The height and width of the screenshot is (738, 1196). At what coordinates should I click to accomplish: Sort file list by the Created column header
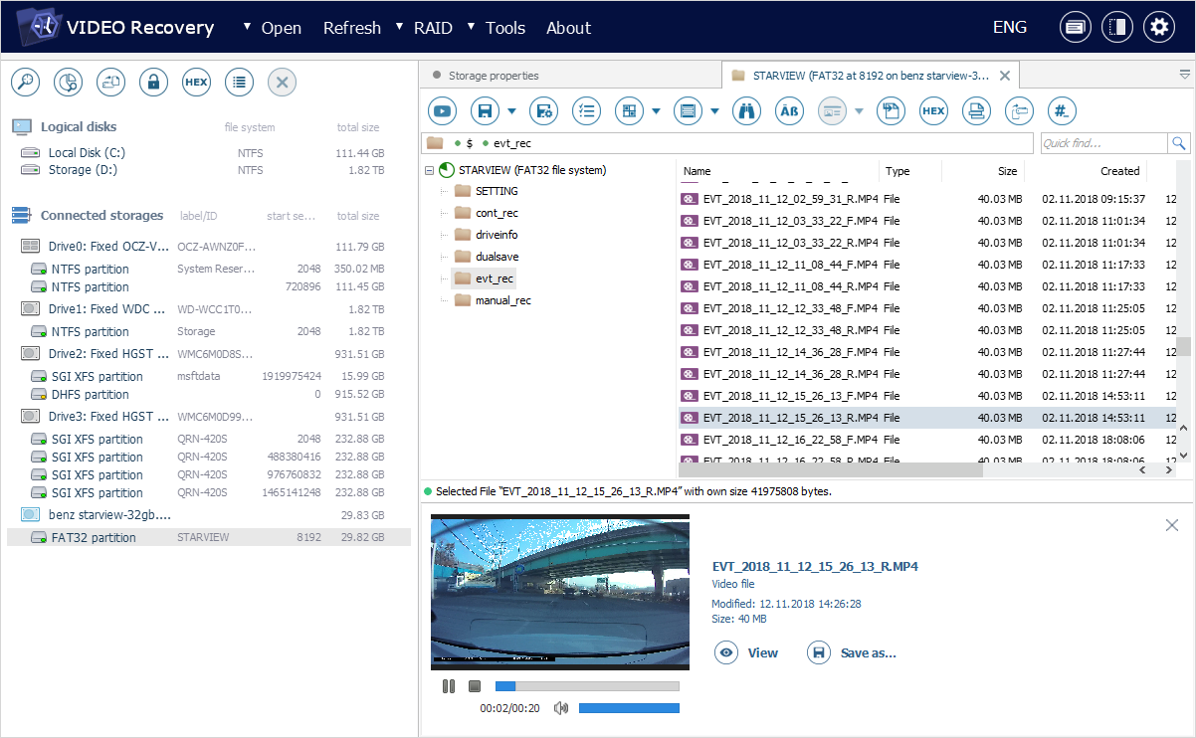(1119, 171)
